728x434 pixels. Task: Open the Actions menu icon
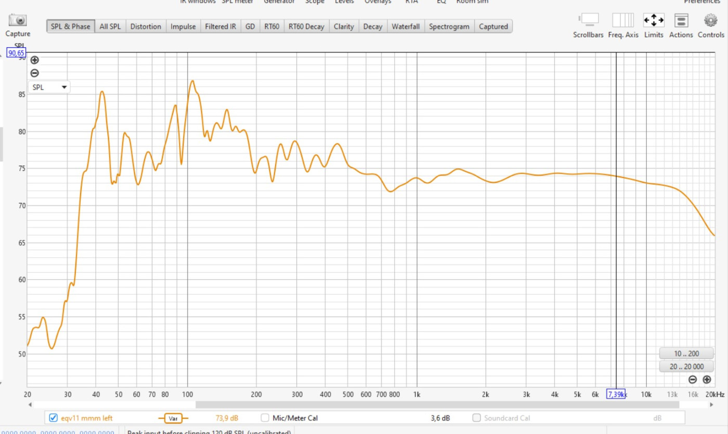(681, 21)
